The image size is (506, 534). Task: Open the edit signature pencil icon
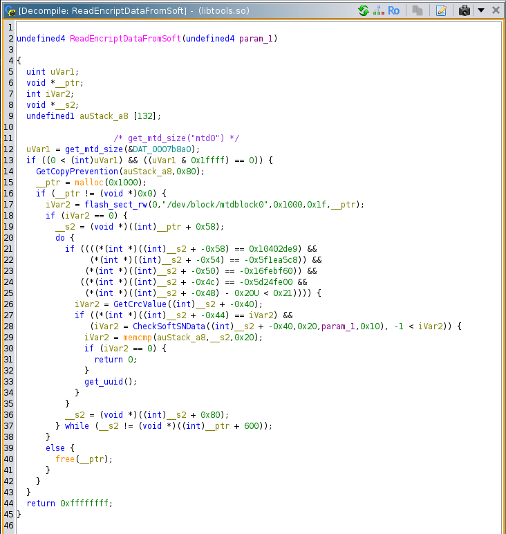(441, 10)
